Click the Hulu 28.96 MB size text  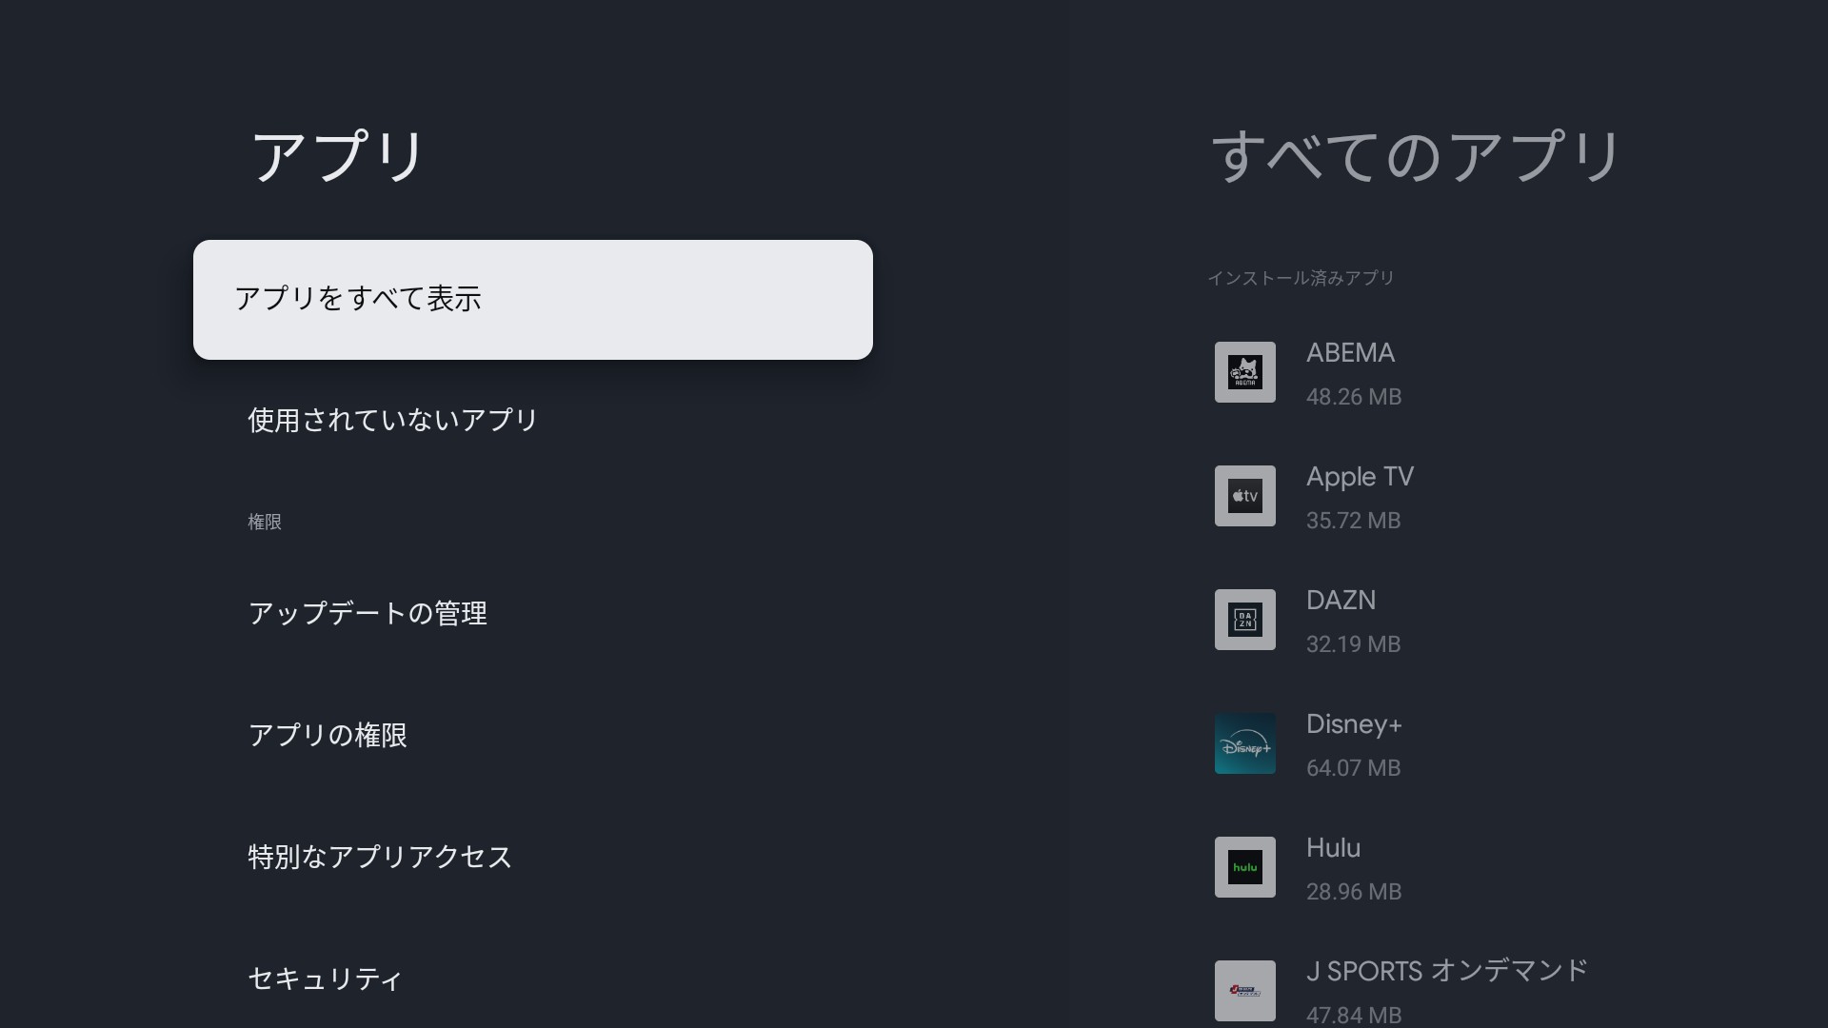click(1353, 892)
